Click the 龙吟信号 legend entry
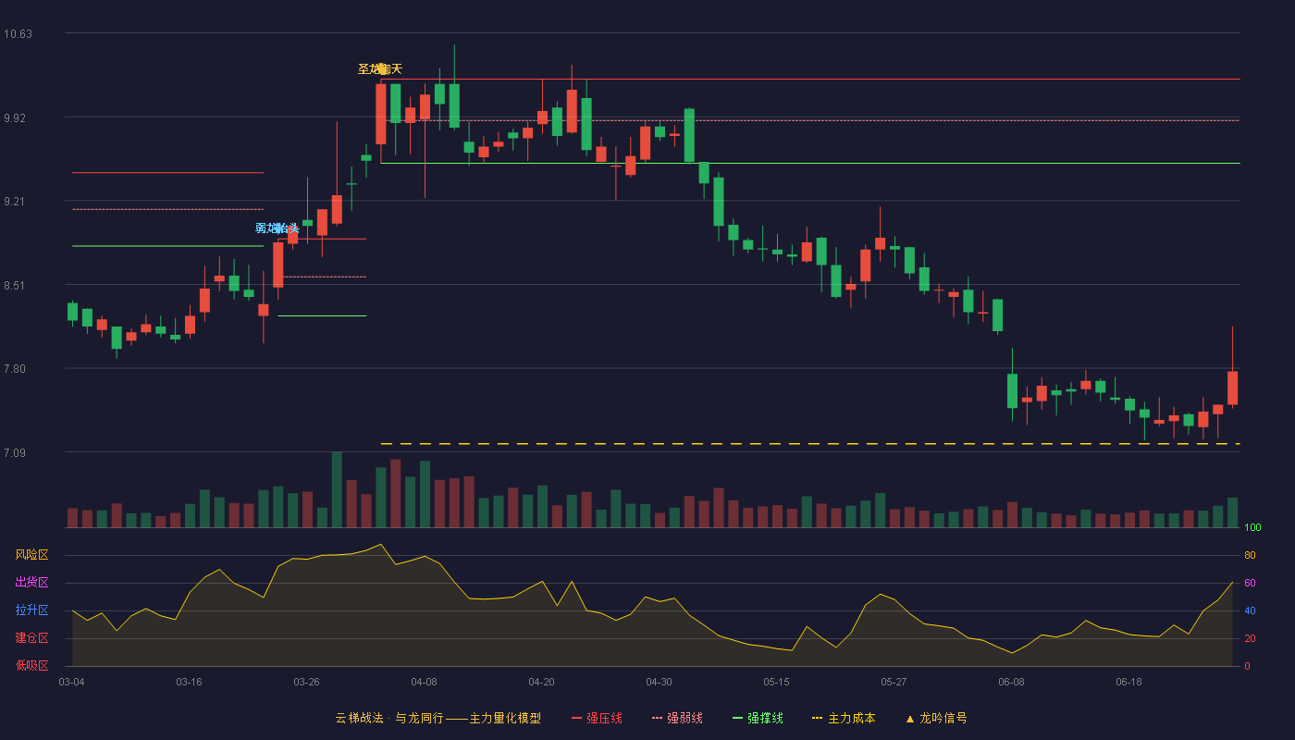Screen dimensions: 1295x740 click(936, 718)
